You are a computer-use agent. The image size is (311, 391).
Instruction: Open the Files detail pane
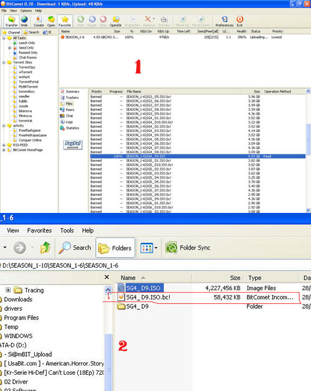[69, 104]
